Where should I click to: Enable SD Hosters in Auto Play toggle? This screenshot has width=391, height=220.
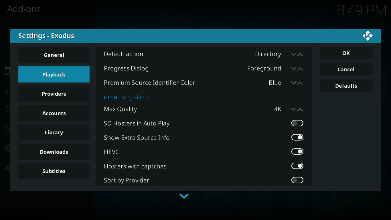(297, 123)
